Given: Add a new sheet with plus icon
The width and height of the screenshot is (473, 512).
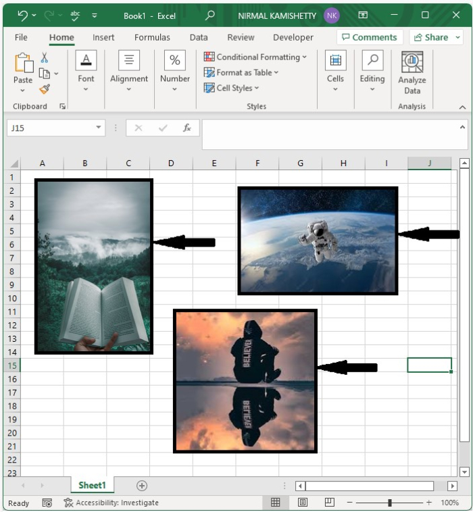Looking at the screenshot, I should pyautogui.click(x=142, y=486).
